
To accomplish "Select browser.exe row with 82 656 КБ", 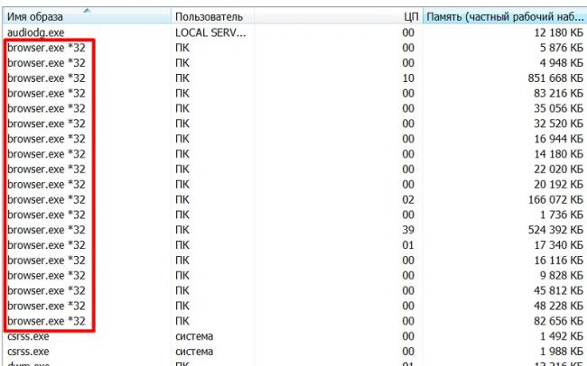I will (46, 320).
